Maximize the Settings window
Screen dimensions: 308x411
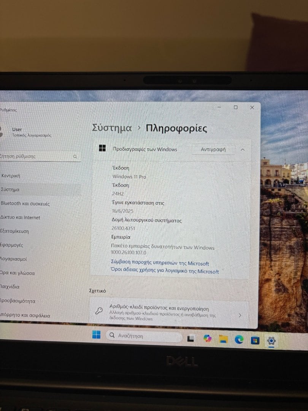(235, 107)
